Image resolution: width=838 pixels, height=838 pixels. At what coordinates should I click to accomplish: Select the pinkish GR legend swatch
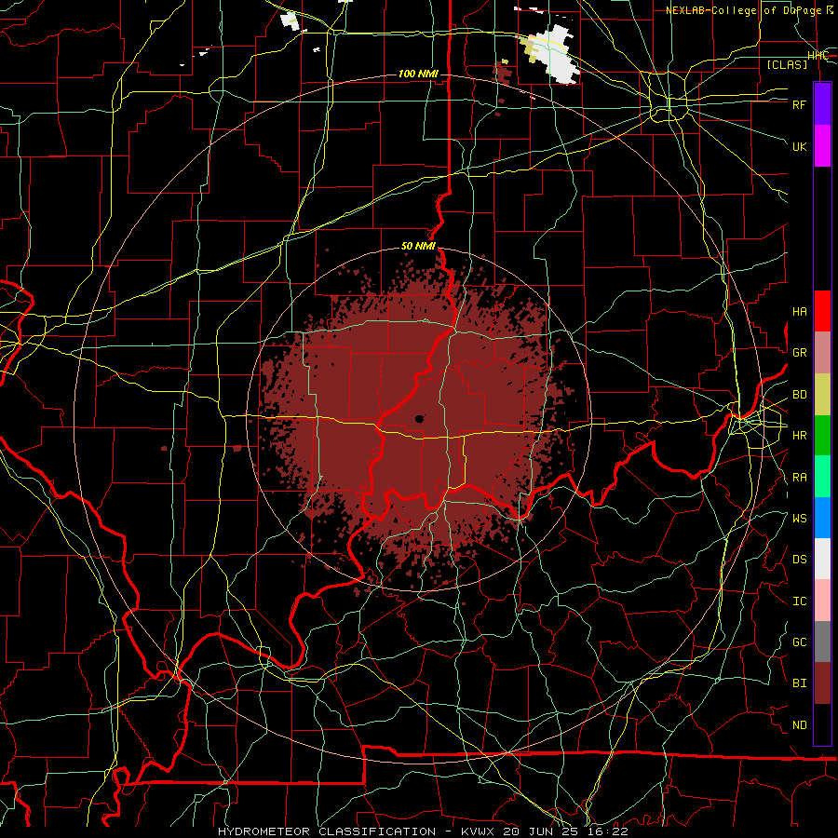(822, 353)
